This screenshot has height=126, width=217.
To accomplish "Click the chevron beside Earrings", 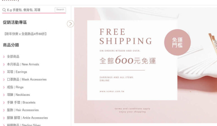I will tap(4, 72).
